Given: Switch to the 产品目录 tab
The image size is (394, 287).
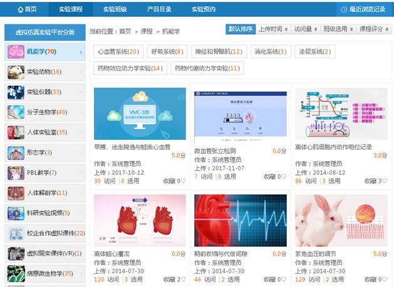Looking at the screenshot, I should click(158, 9).
